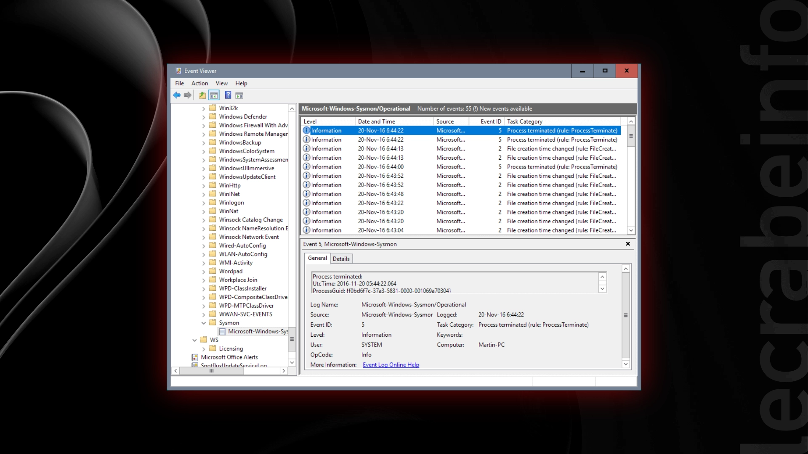
Task: Click the SYSTEM user value
Action: (x=372, y=345)
